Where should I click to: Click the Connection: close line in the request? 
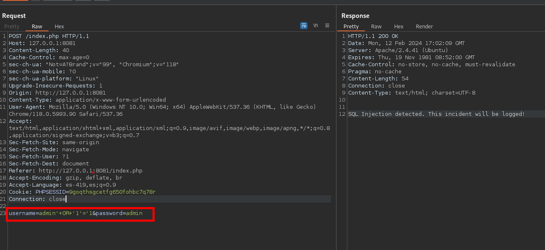coord(37,199)
